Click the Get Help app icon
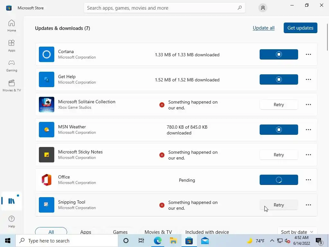 point(47,79)
